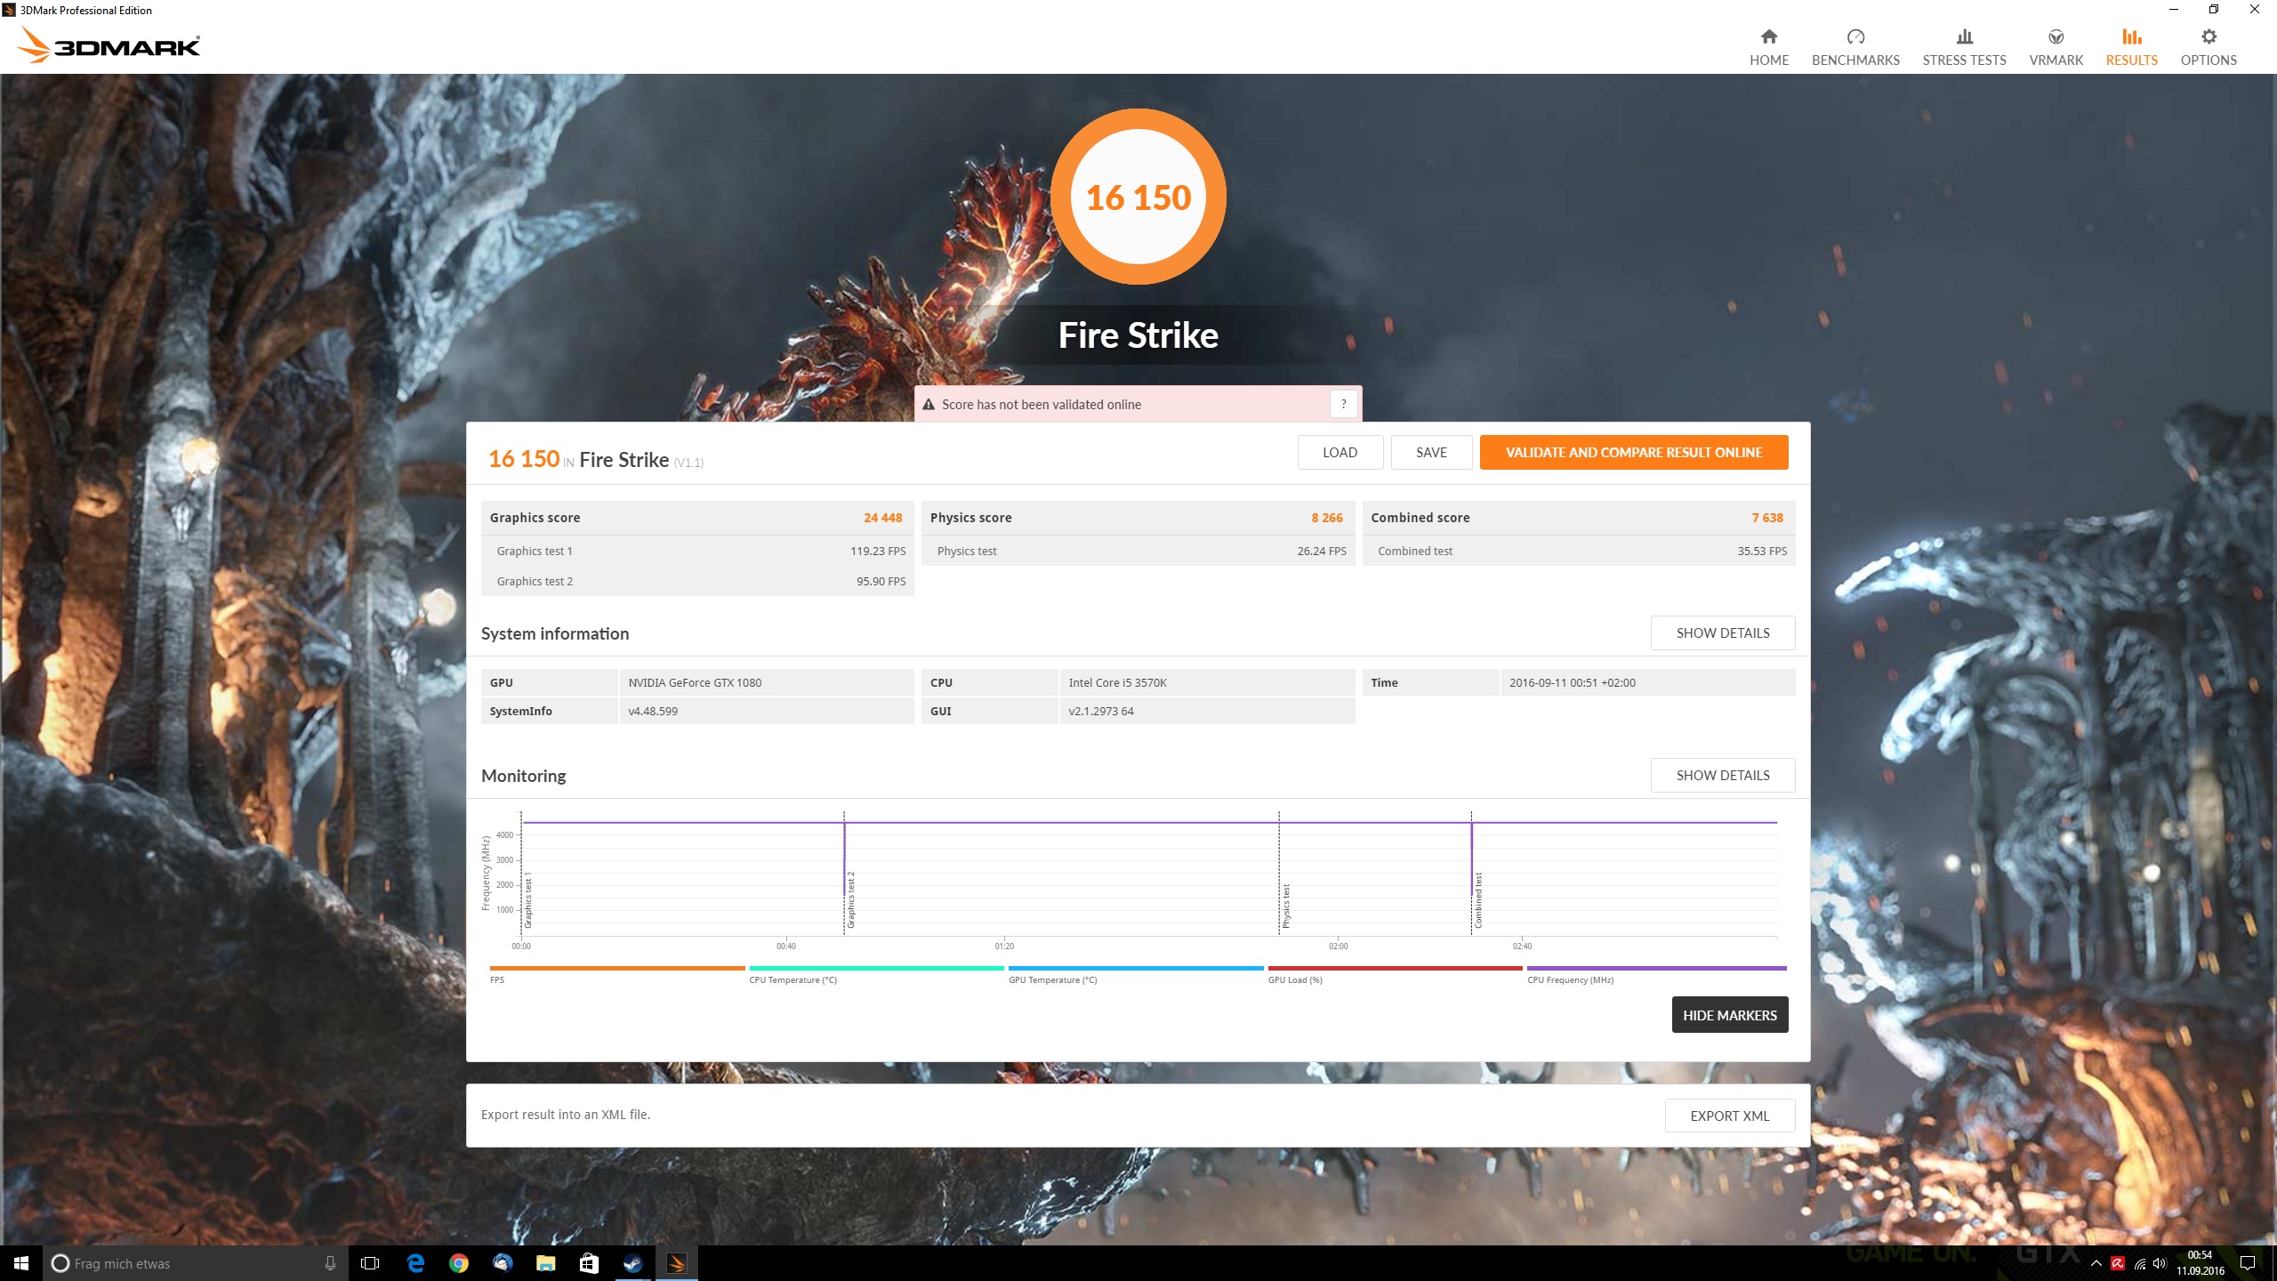
Task: Show details for System information
Action: tap(1722, 632)
